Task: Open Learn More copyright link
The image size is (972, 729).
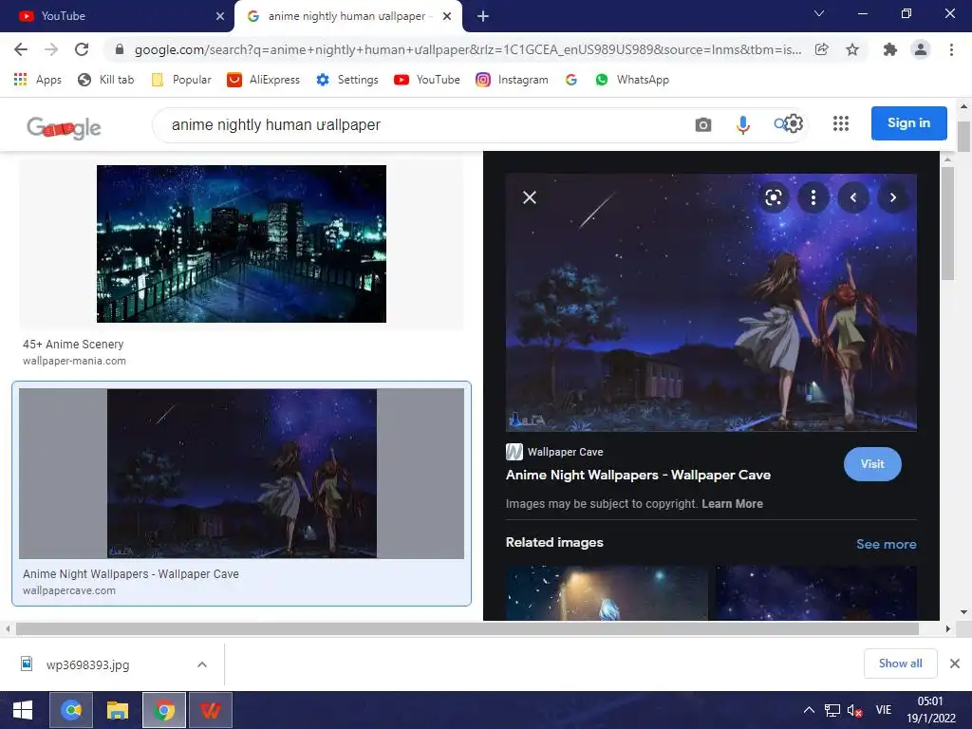Action: coord(732,504)
